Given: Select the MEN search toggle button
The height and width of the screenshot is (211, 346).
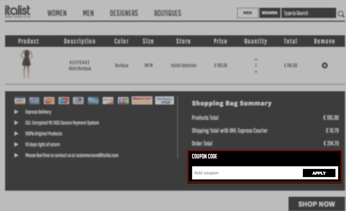Looking at the screenshot, I should click(x=247, y=13).
